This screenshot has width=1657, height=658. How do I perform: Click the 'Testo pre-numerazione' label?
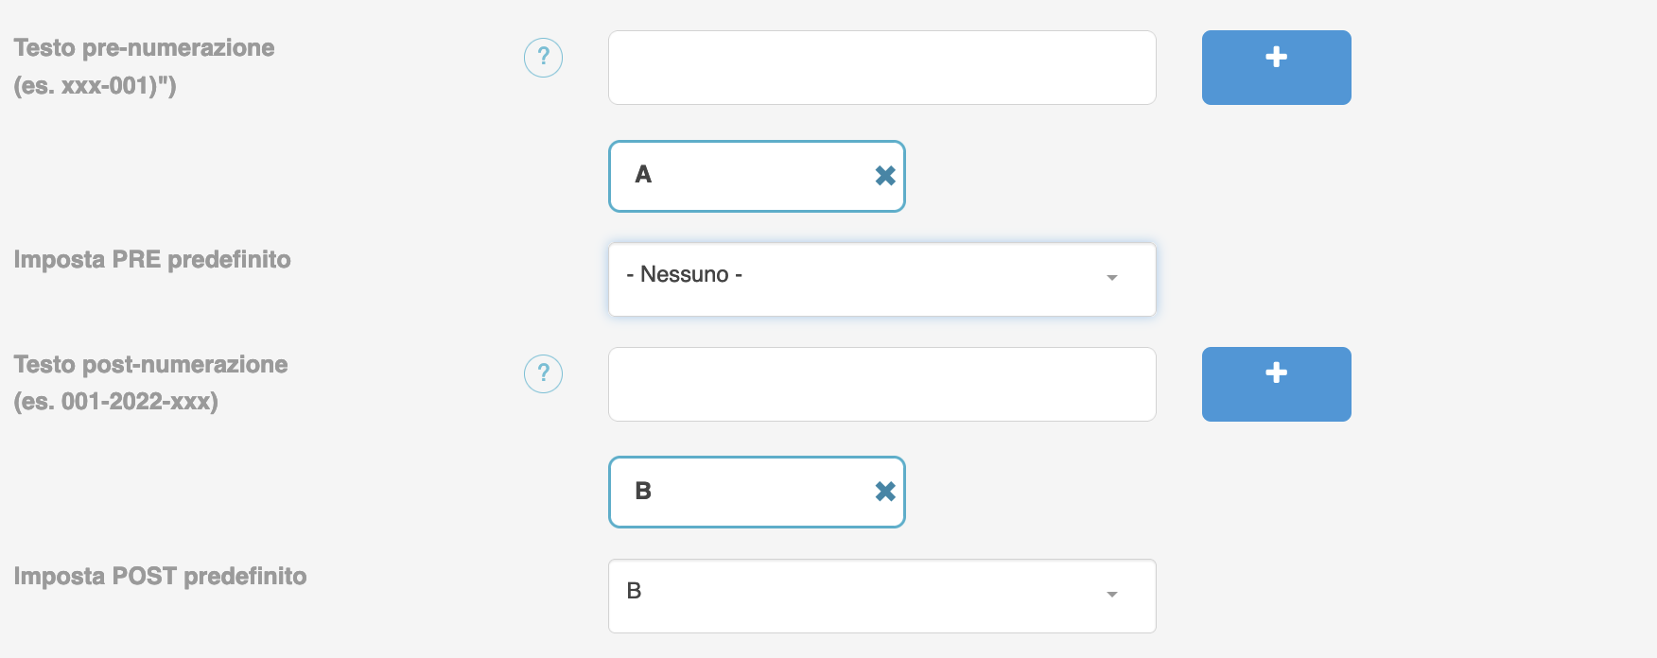(144, 48)
